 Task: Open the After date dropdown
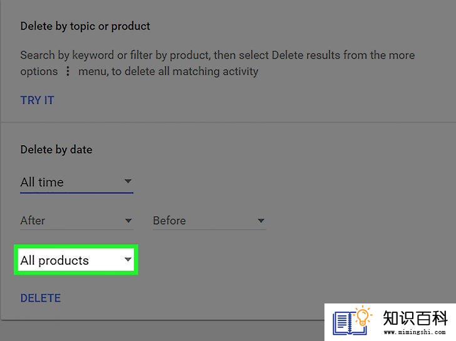pos(77,221)
